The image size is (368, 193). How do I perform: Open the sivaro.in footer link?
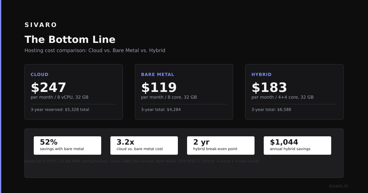click(339, 186)
